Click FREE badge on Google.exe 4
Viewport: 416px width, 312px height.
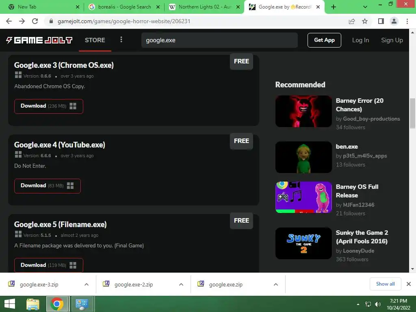241,141
